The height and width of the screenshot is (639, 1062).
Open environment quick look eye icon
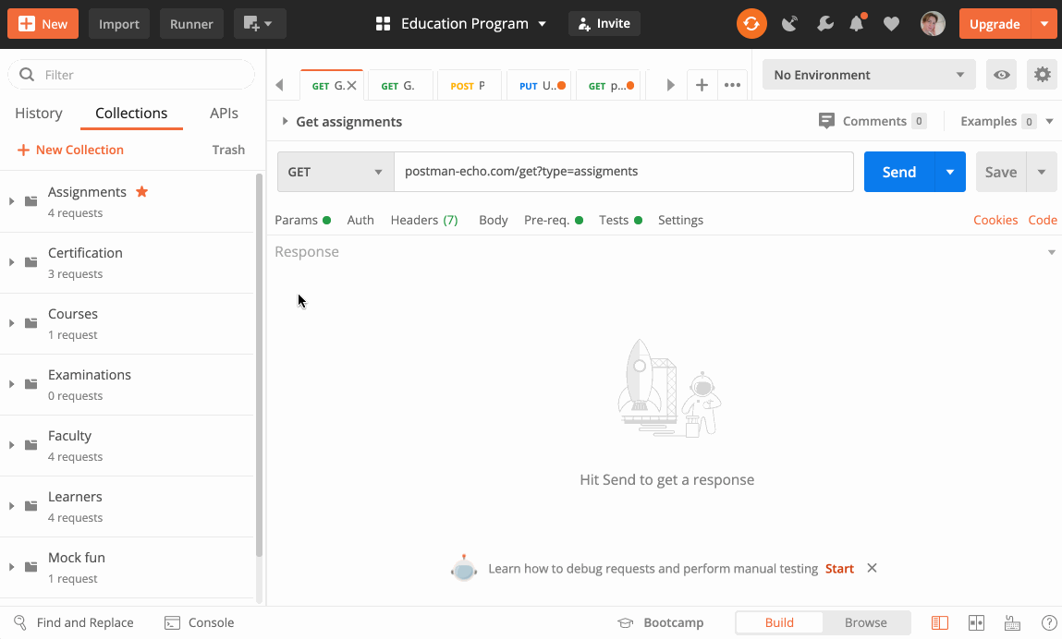coord(1001,75)
